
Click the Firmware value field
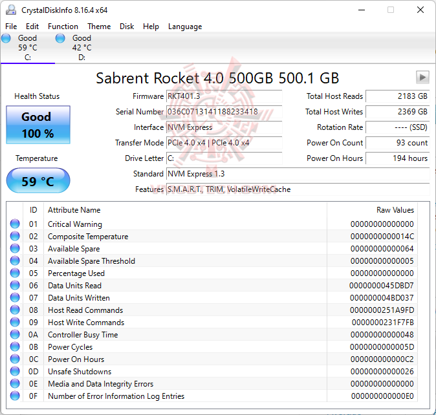[x=224, y=96]
